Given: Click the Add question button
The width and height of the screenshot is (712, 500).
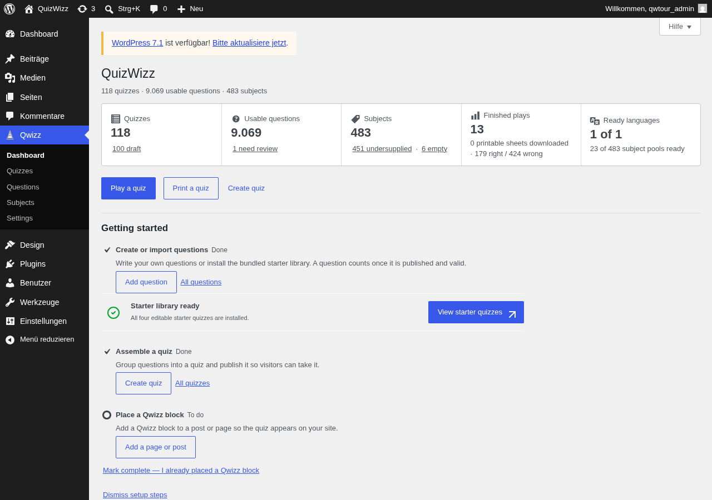Looking at the screenshot, I should (x=146, y=282).
